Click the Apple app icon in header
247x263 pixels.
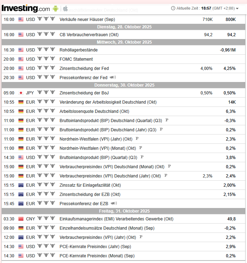(65, 9)
